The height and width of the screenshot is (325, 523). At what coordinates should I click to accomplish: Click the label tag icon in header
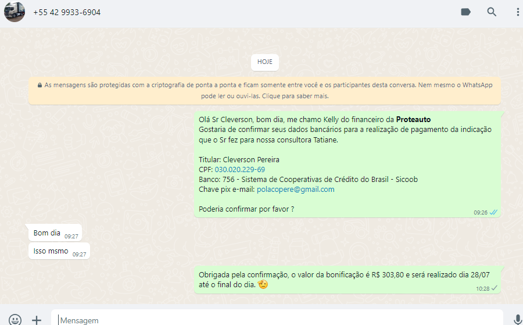coord(465,12)
